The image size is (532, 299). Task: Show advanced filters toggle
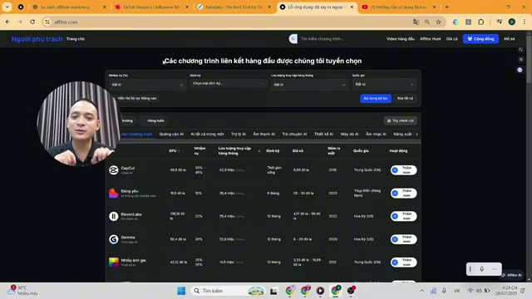pos(136,98)
